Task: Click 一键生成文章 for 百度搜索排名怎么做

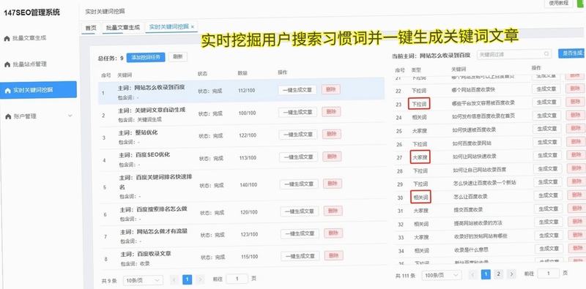Action: [300, 211]
